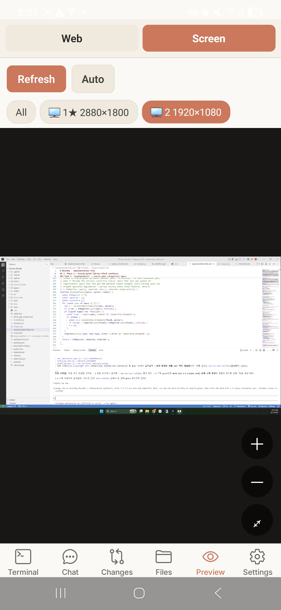The height and width of the screenshot is (610, 281).
Task: Switch to the Screen preview mode
Action: [x=209, y=38]
